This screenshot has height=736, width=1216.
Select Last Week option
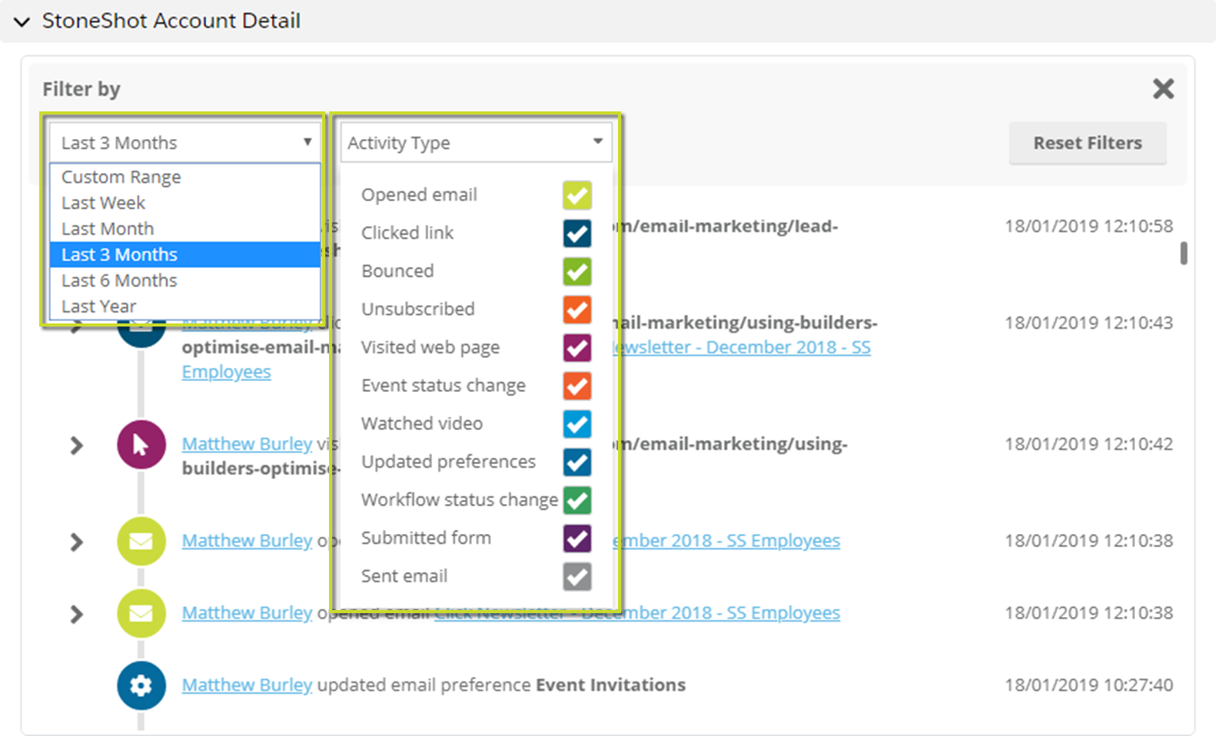click(185, 203)
